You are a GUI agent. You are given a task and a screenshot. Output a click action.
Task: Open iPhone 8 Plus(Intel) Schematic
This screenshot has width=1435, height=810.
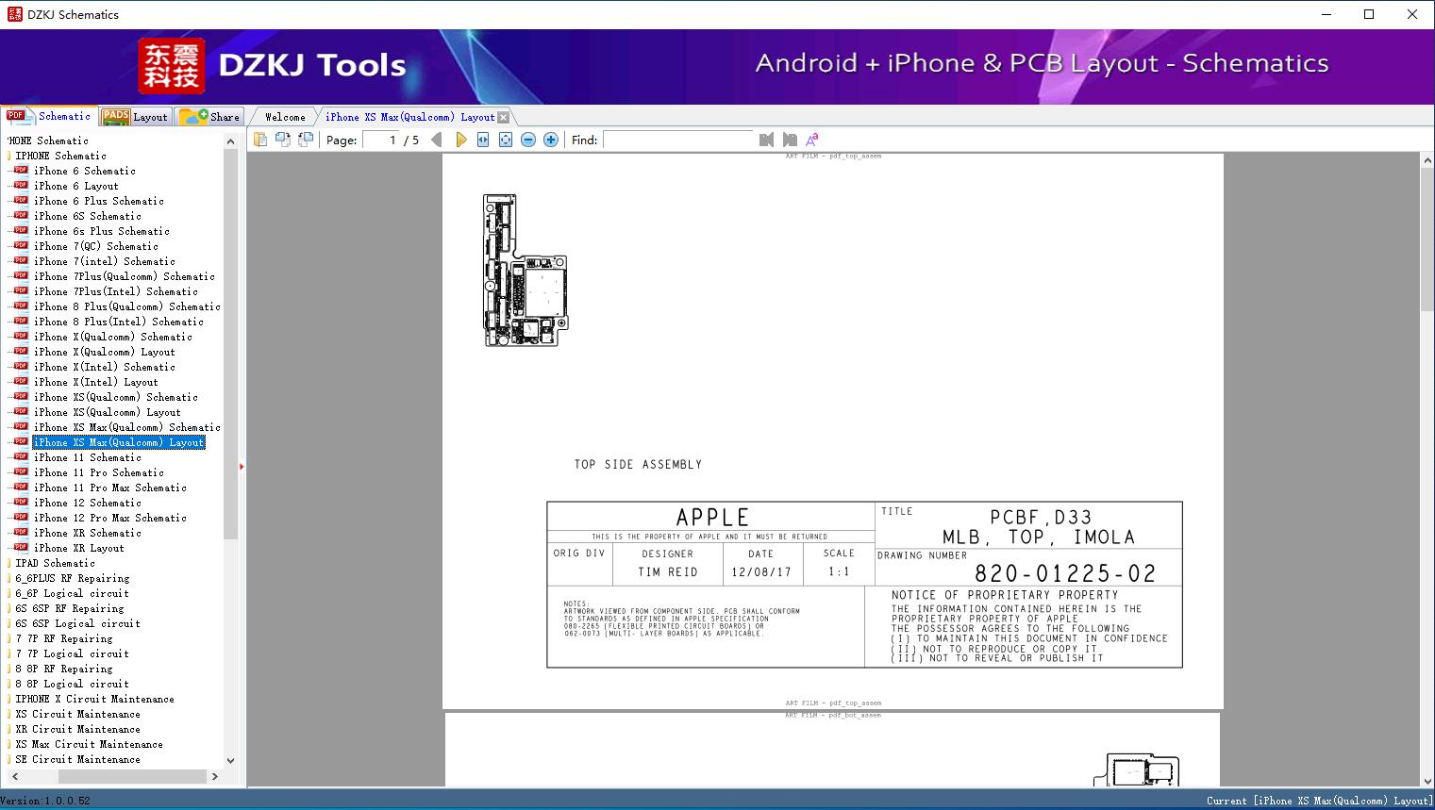coord(119,322)
